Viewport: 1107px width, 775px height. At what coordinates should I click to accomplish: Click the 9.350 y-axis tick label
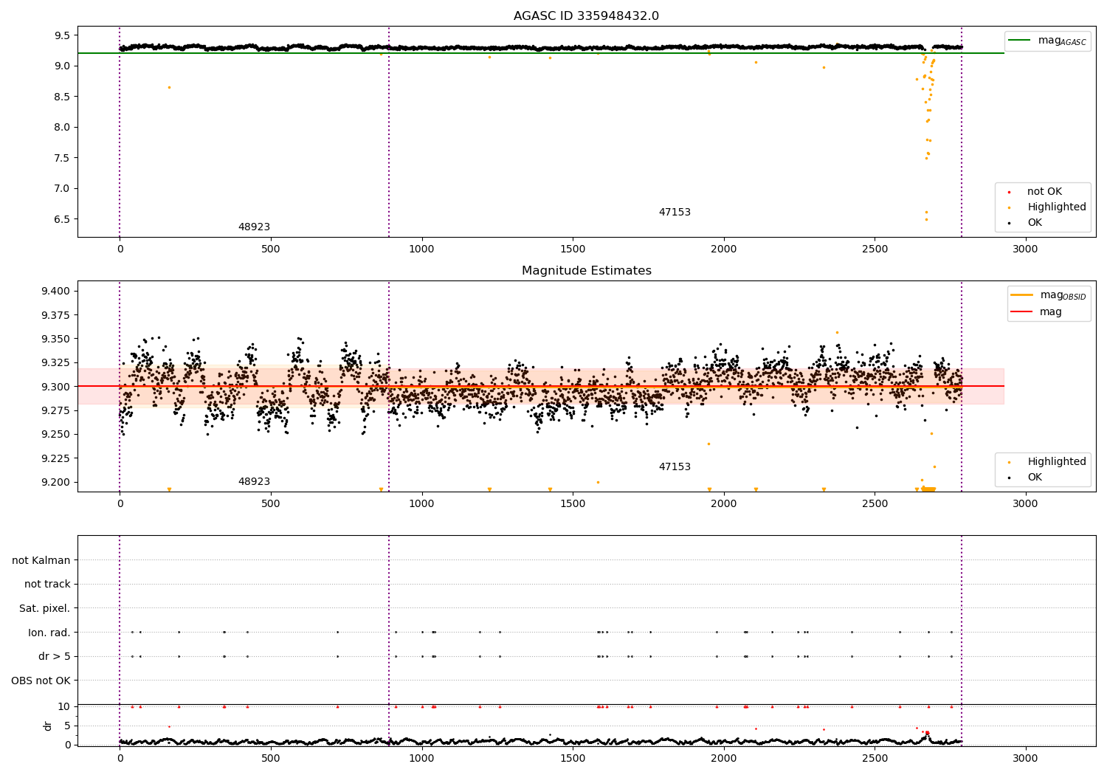coord(55,340)
